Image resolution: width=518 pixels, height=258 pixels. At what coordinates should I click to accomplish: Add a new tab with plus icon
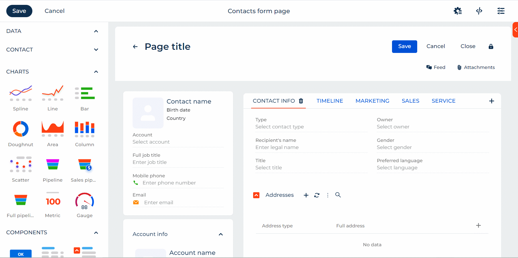pyautogui.click(x=492, y=101)
